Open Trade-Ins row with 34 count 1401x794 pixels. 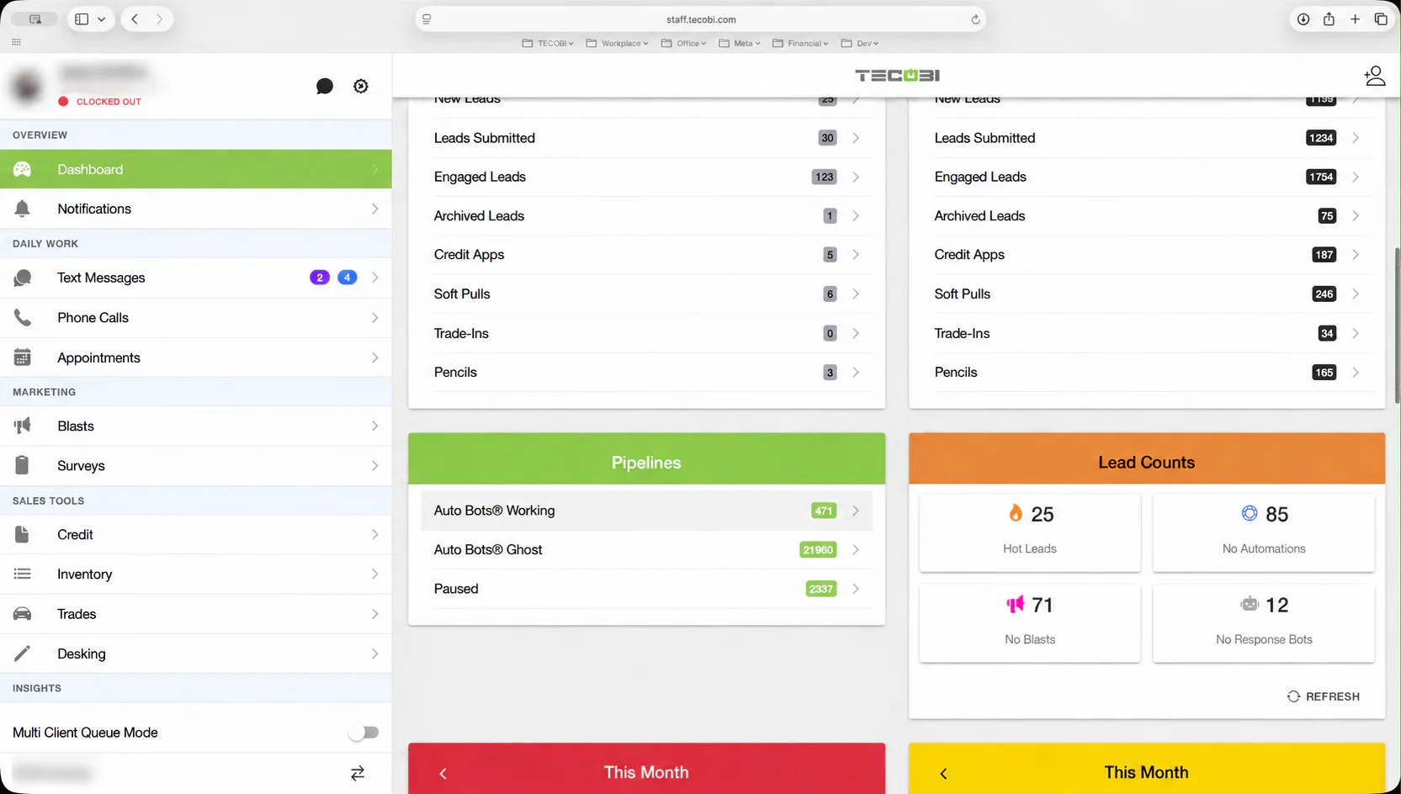tap(1147, 333)
